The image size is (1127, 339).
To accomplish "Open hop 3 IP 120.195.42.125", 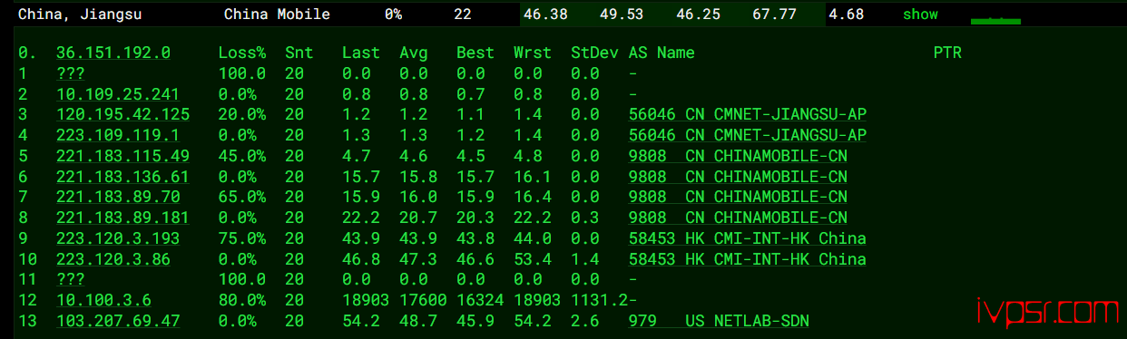I will point(122,114).
